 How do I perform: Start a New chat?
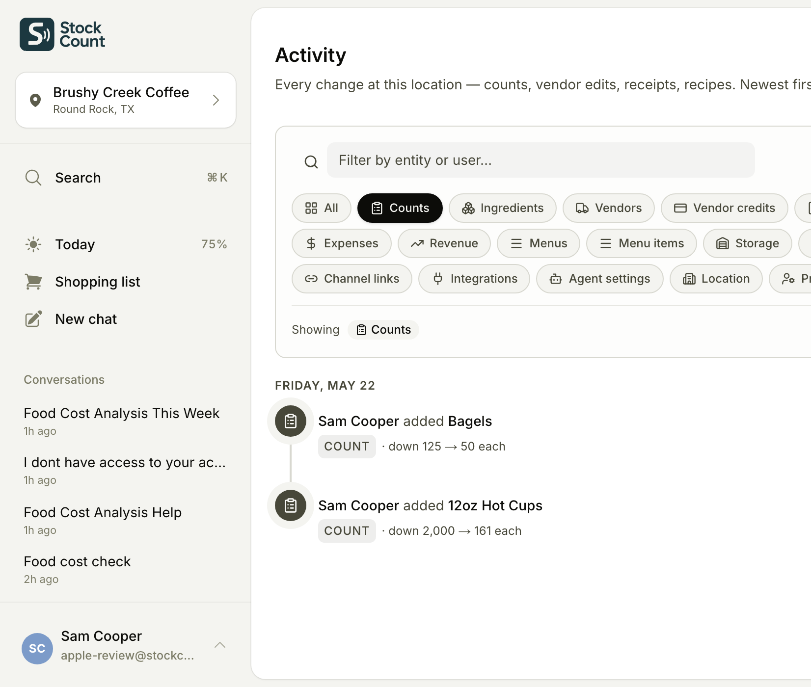coord(126,319)
